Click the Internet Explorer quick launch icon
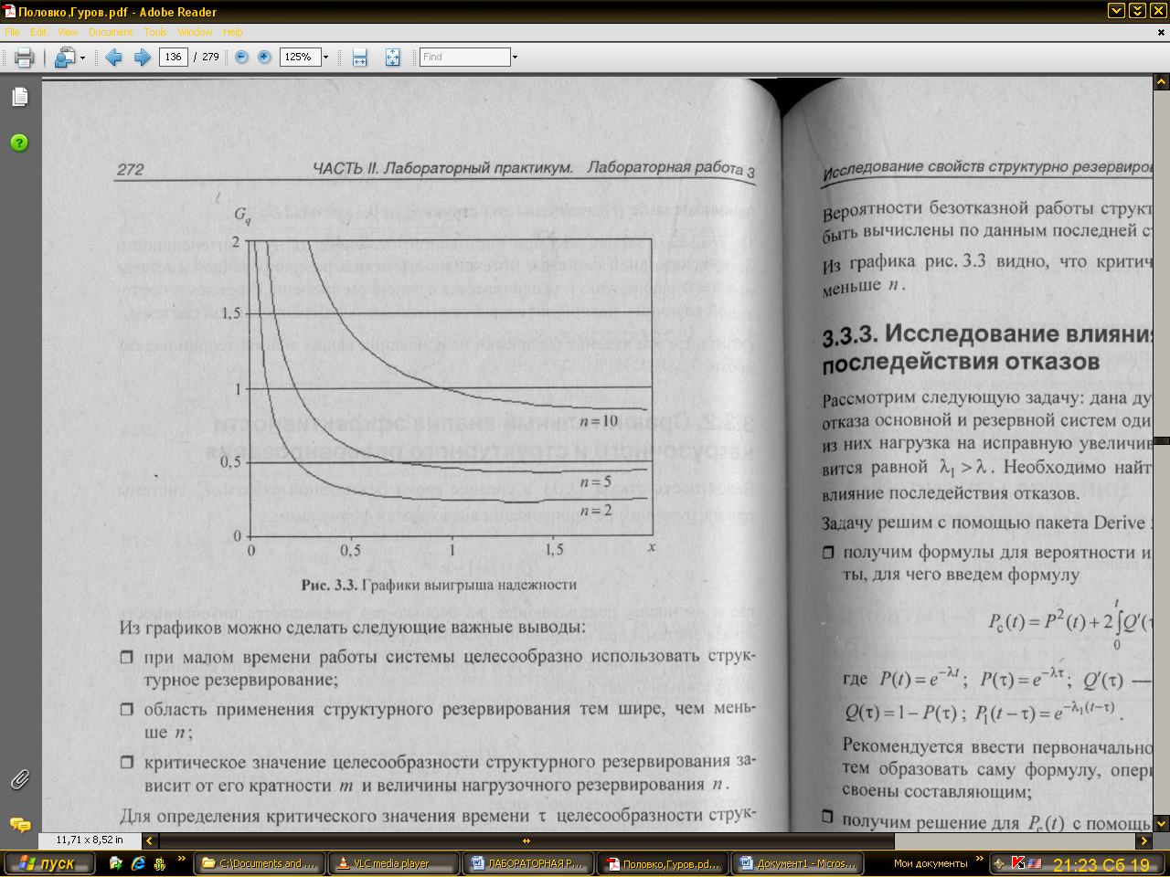The image size is (1170, 877). [x=138, y=863]
